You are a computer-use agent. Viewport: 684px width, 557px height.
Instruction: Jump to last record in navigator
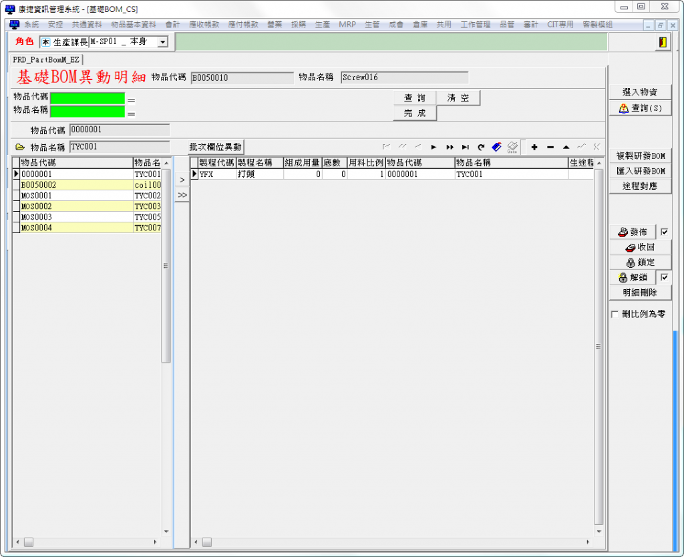click(465, 147)
